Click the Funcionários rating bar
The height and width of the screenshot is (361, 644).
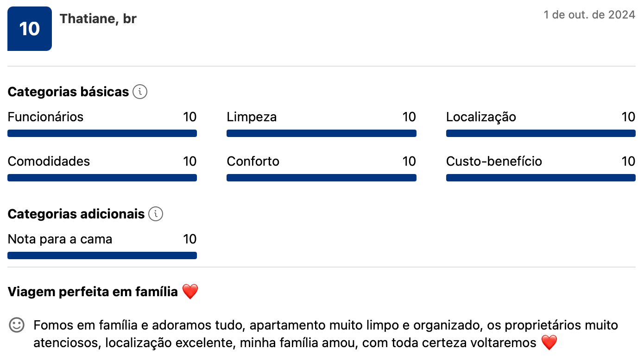click(102, 133)
